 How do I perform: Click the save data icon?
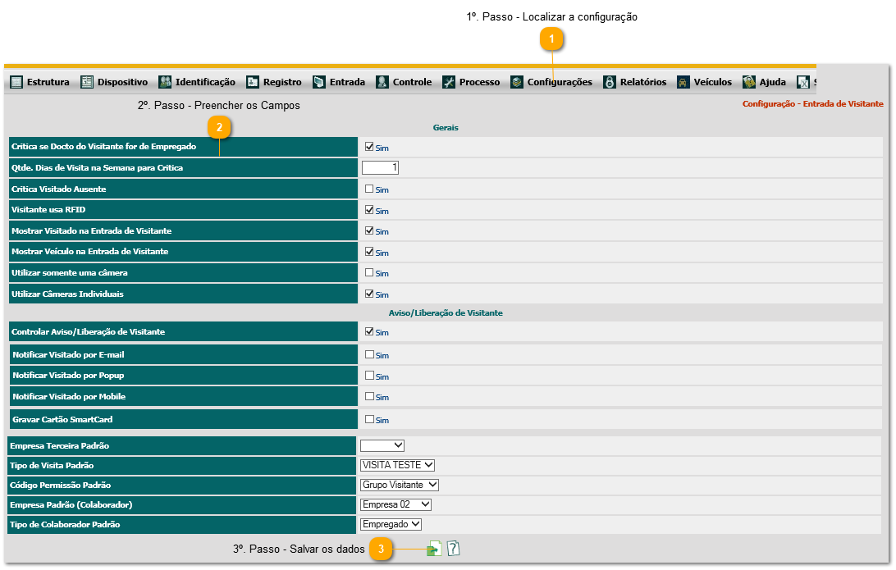434,549
